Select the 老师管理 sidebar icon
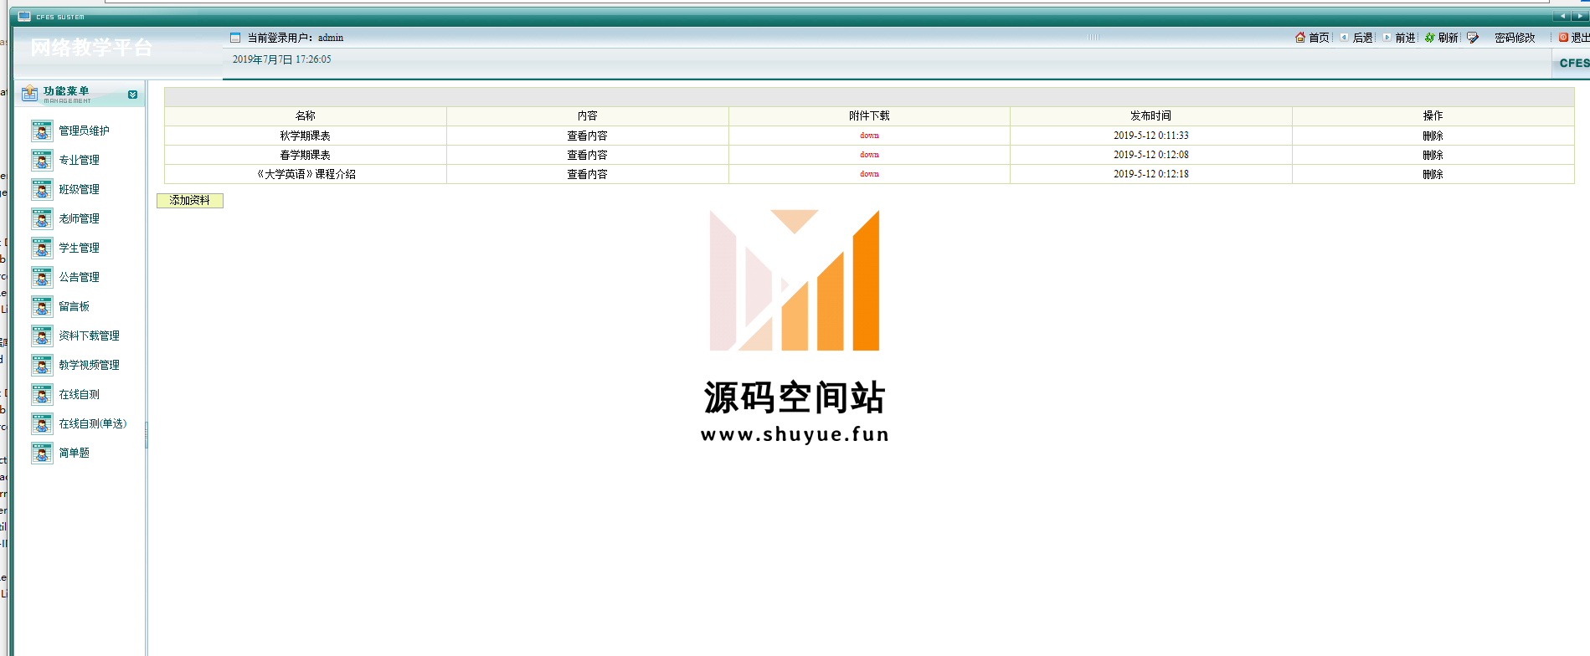Viewport: 1590px width, 656px height. [x=42, y=218]
